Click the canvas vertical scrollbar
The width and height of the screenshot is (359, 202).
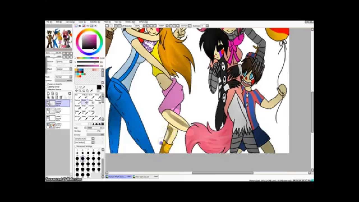click(x=312, y=111)
